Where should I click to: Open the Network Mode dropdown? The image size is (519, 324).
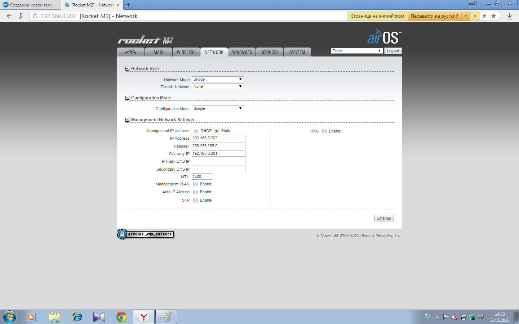click(x=218, y=79)
